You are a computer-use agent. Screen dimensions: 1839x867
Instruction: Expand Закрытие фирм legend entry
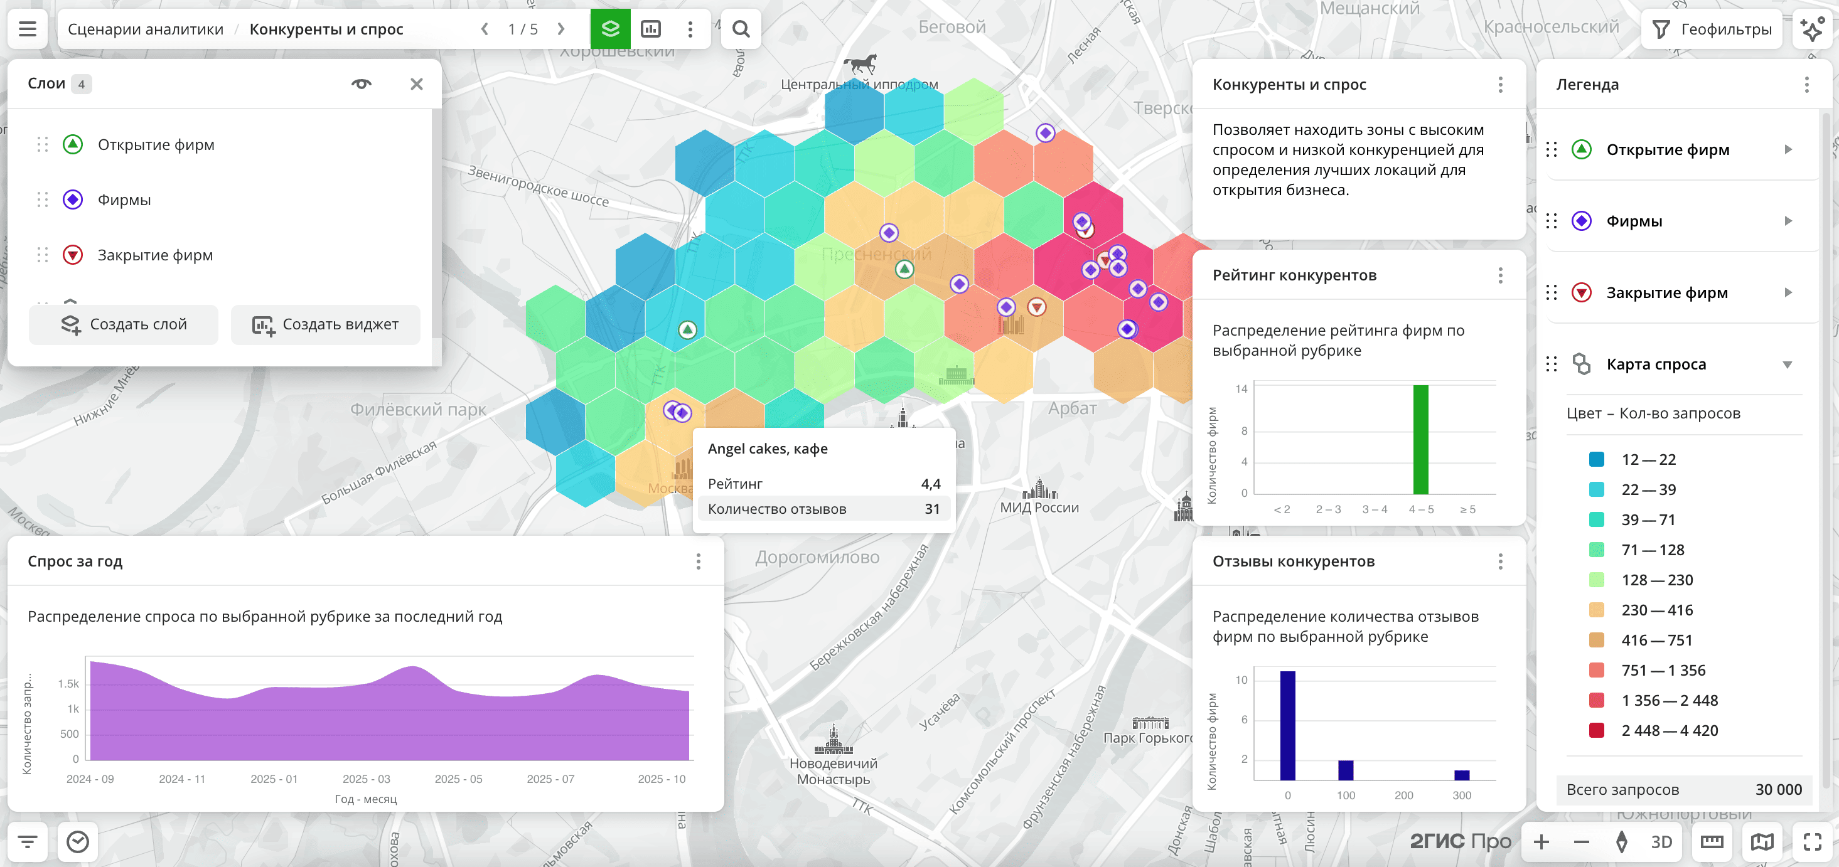tap(1788, 292)
